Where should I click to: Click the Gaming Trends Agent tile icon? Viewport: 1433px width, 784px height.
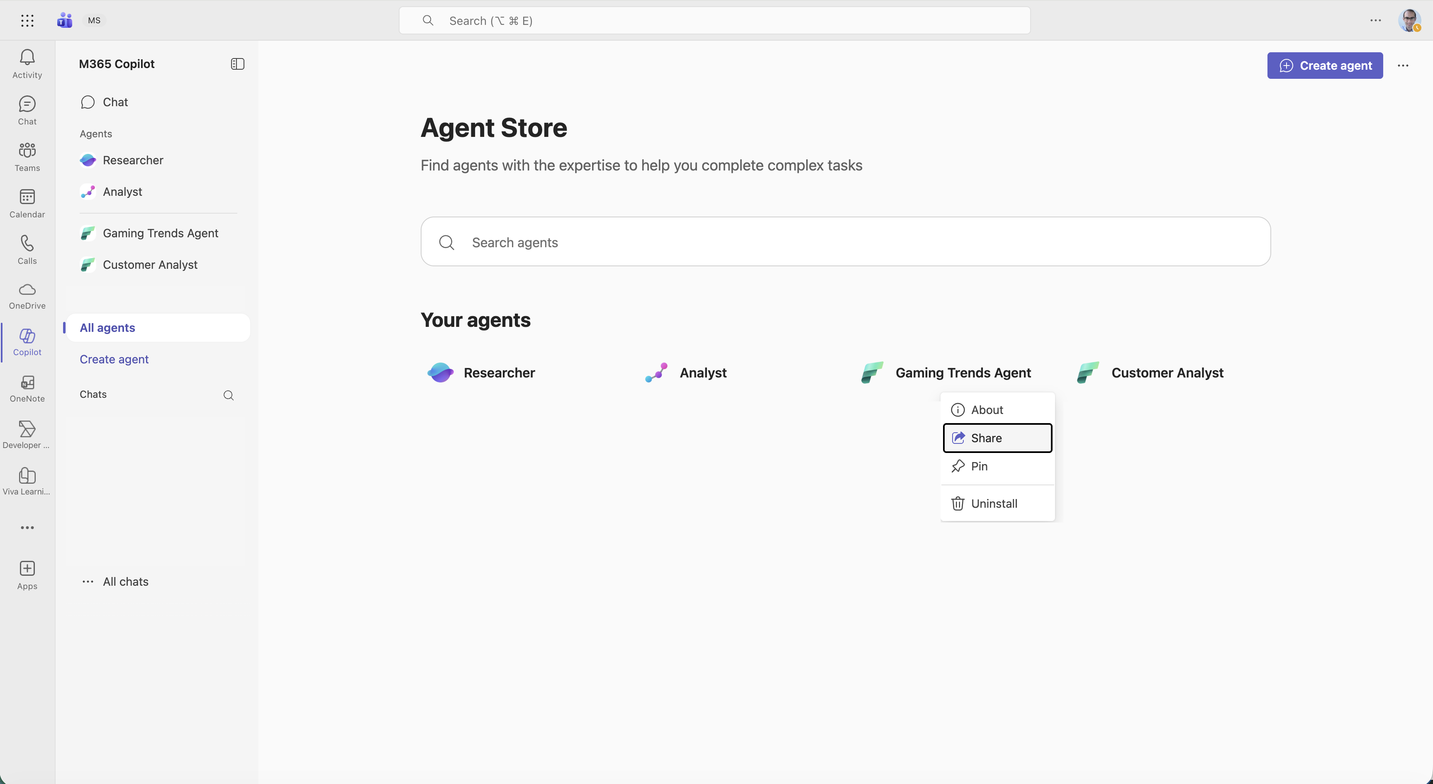click(x=872, y=373)
